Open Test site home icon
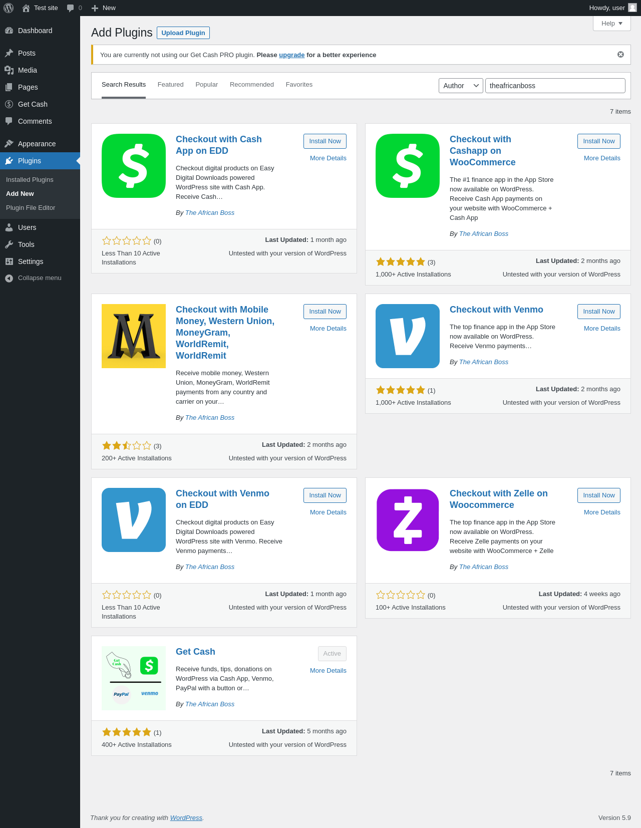 [26, 8]
